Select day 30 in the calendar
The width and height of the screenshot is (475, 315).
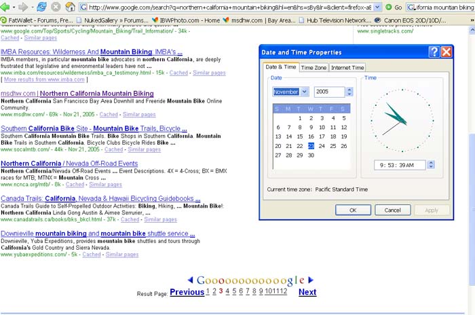pyautogui.click(x=311, y=155)
